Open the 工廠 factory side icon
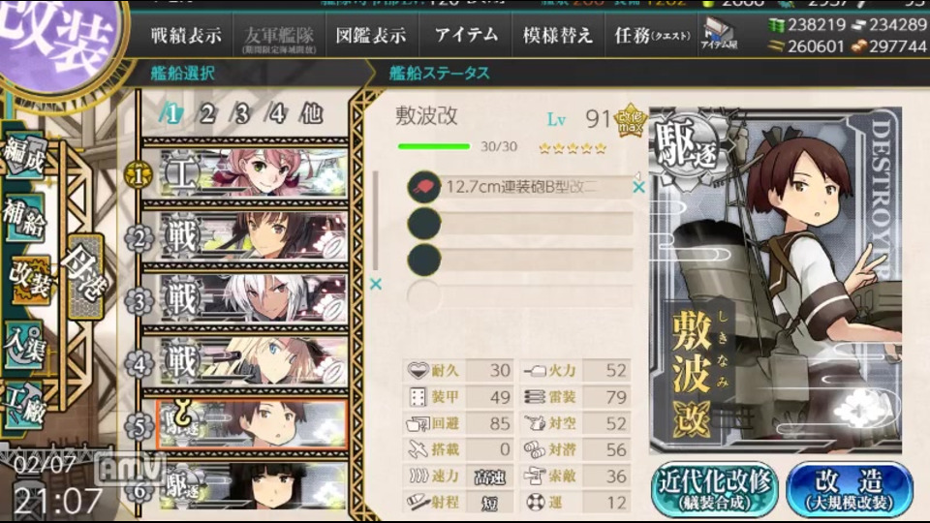Screen dimensions: 930x523 coord(25,406)
